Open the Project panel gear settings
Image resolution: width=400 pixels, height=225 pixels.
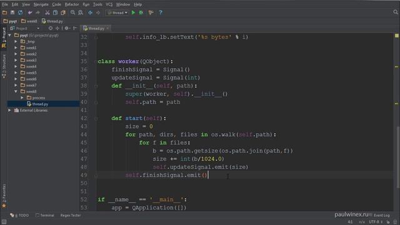67,28
